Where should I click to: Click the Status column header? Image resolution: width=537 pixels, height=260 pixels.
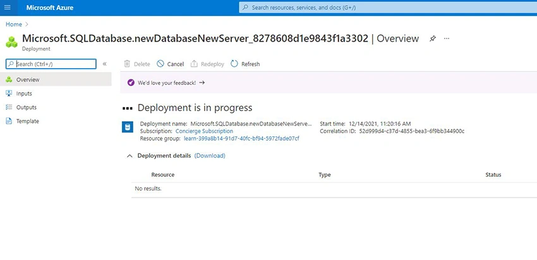point(493,174)
